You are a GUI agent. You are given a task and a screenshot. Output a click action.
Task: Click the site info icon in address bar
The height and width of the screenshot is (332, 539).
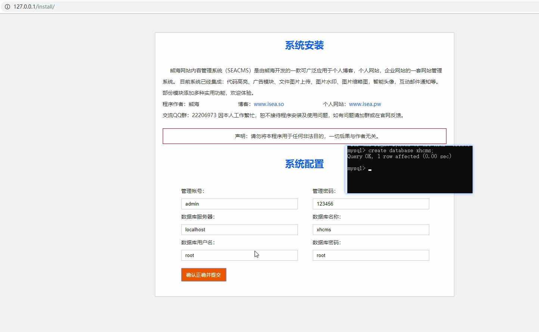tap(7, 7)
